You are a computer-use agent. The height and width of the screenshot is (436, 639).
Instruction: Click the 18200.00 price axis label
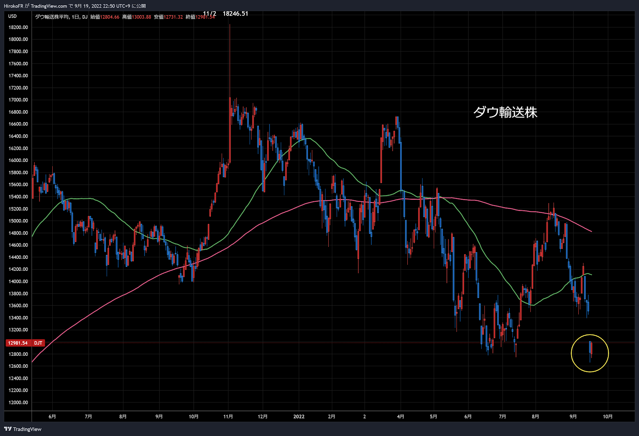[18, 28]
